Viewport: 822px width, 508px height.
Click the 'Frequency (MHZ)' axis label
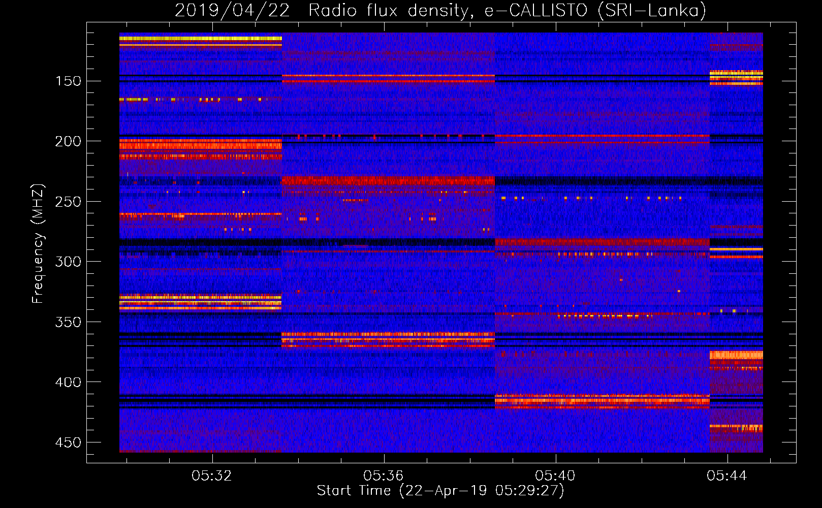click(38, 243)
